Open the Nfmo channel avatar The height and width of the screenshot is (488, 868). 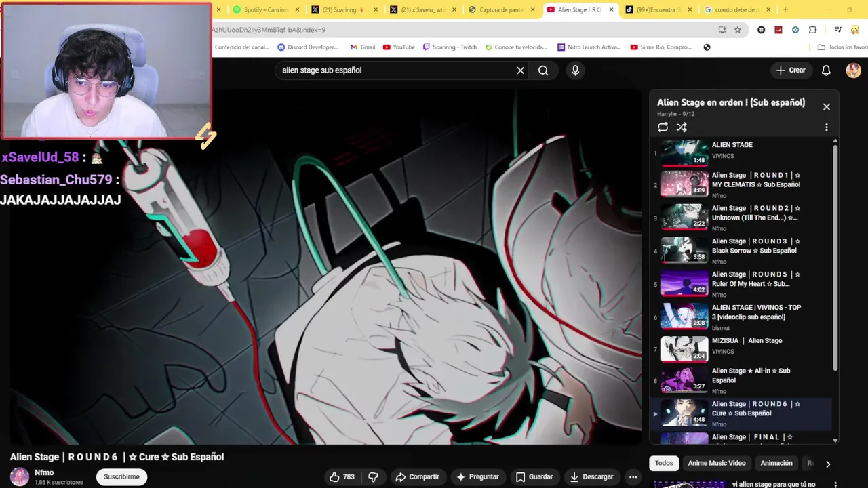(20, 476)
